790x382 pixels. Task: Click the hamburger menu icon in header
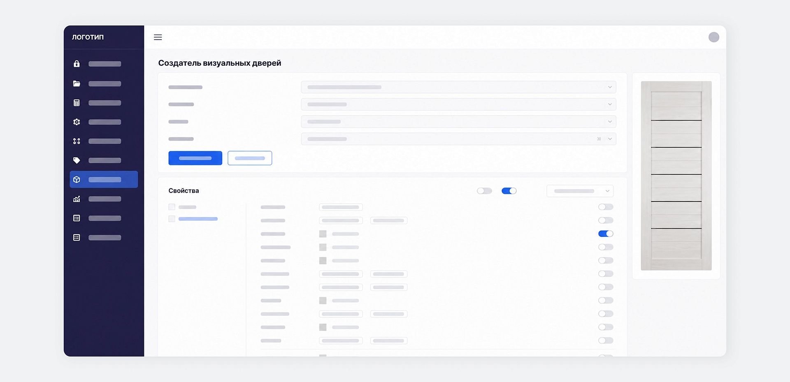[x=158, y=37]
